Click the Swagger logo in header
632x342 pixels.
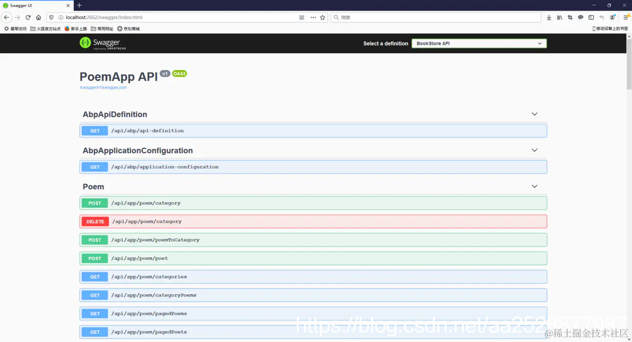(103, 43)
